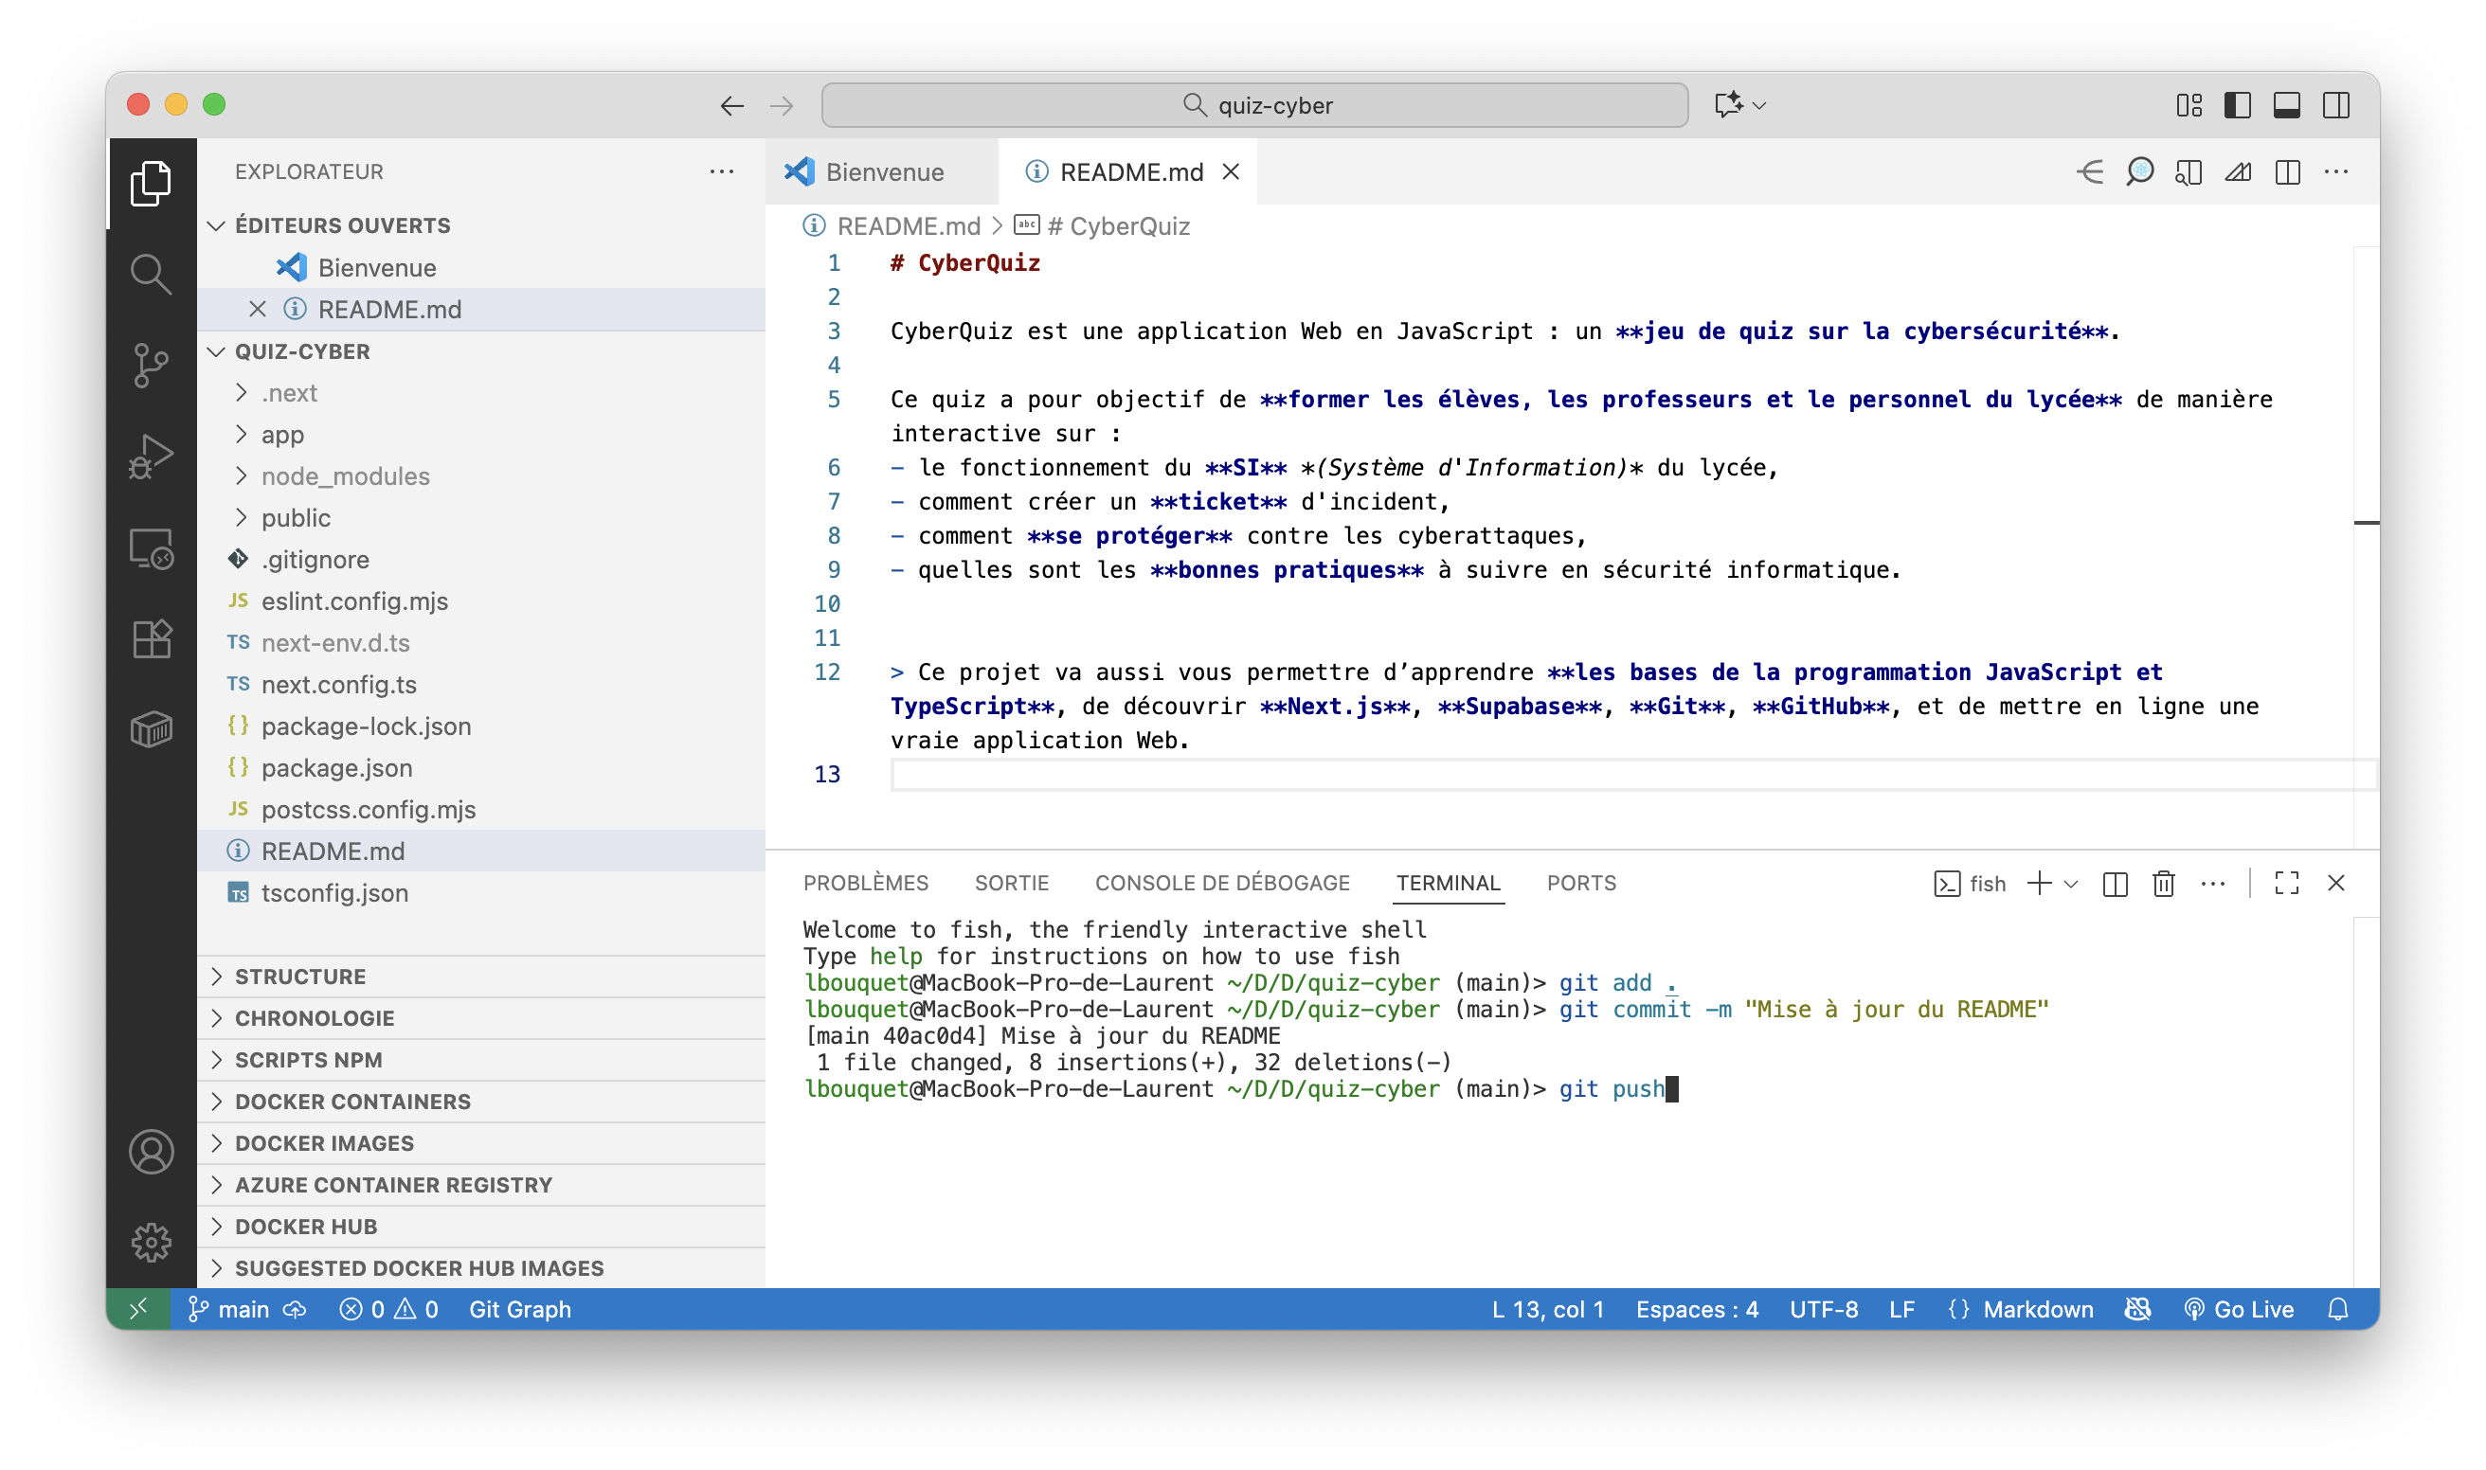Image resolution: width=2486 pixels, height=1470 pixels.
Task: Expand the SCRIPTS NPM section
Action: [308, 1060]
